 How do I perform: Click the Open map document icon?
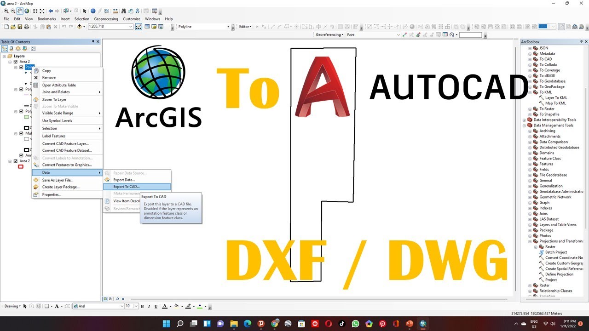tap(13, 27)
